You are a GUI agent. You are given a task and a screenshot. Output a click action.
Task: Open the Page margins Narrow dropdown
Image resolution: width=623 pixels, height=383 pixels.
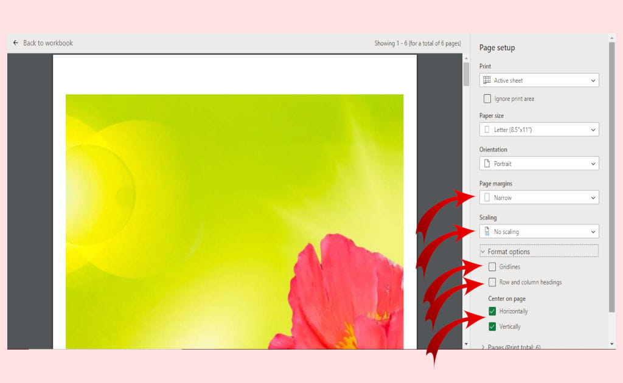point(539,198)
